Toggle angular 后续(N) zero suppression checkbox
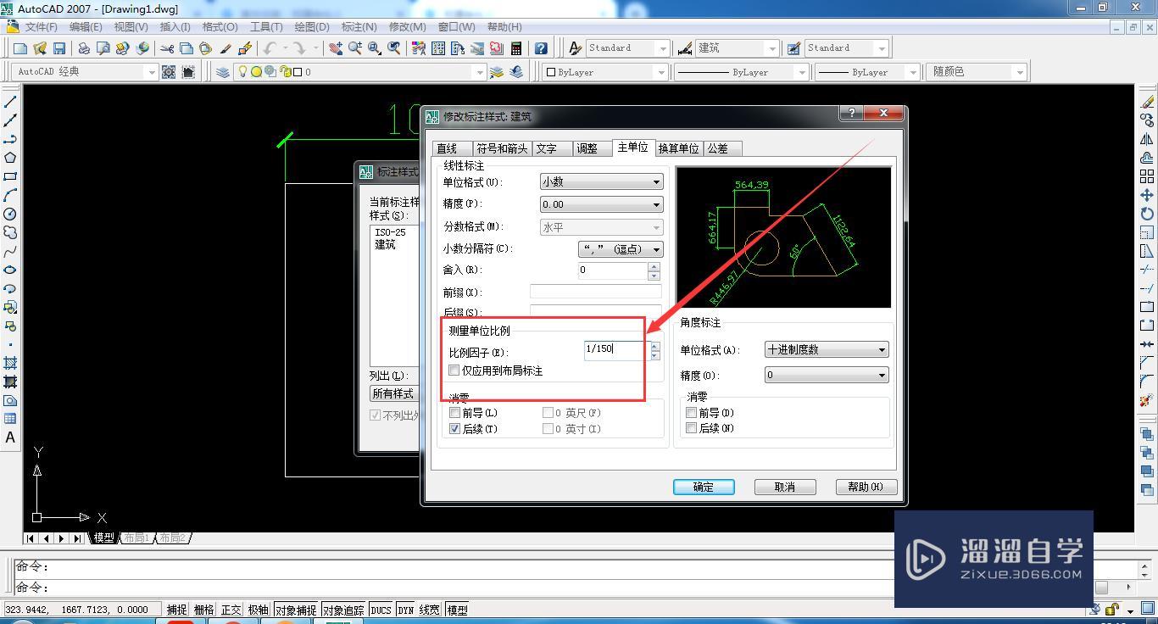This screenshot has height=624, width=1158. point(692,428)
